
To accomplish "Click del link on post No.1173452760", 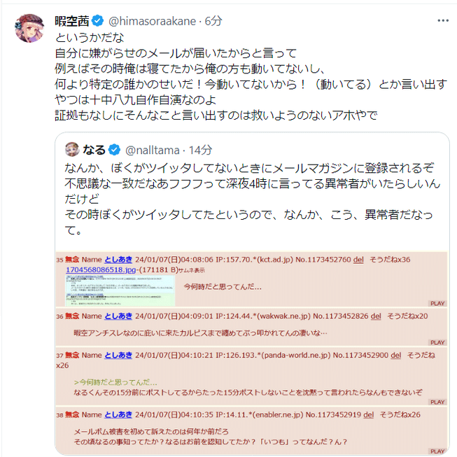I will click(358, 260).
